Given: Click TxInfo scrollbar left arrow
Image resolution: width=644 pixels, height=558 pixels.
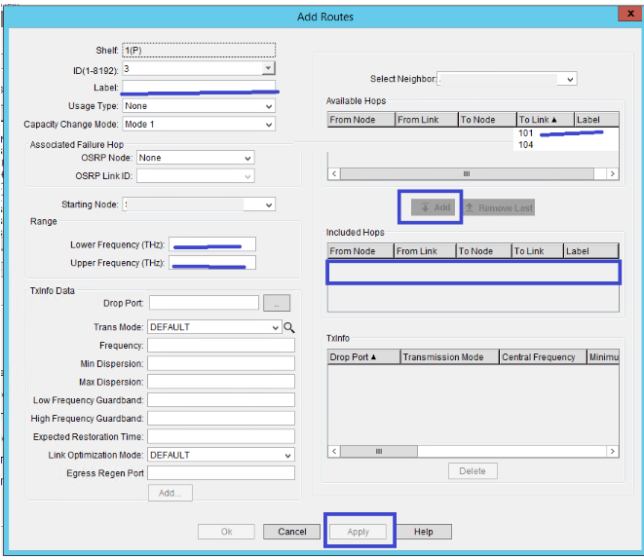Looking at the screenshot, I should point(334,451).
